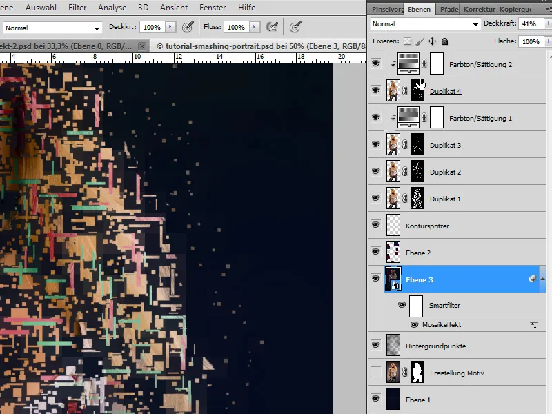Hide Duplikat 4 layer
The image size is (552, 414).
[375, 90]
